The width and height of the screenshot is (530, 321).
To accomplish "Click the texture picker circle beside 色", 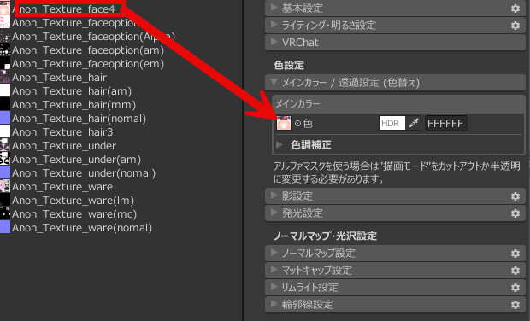I will 297,124.
